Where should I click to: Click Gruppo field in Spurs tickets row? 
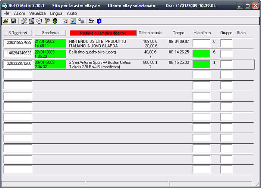226,64
